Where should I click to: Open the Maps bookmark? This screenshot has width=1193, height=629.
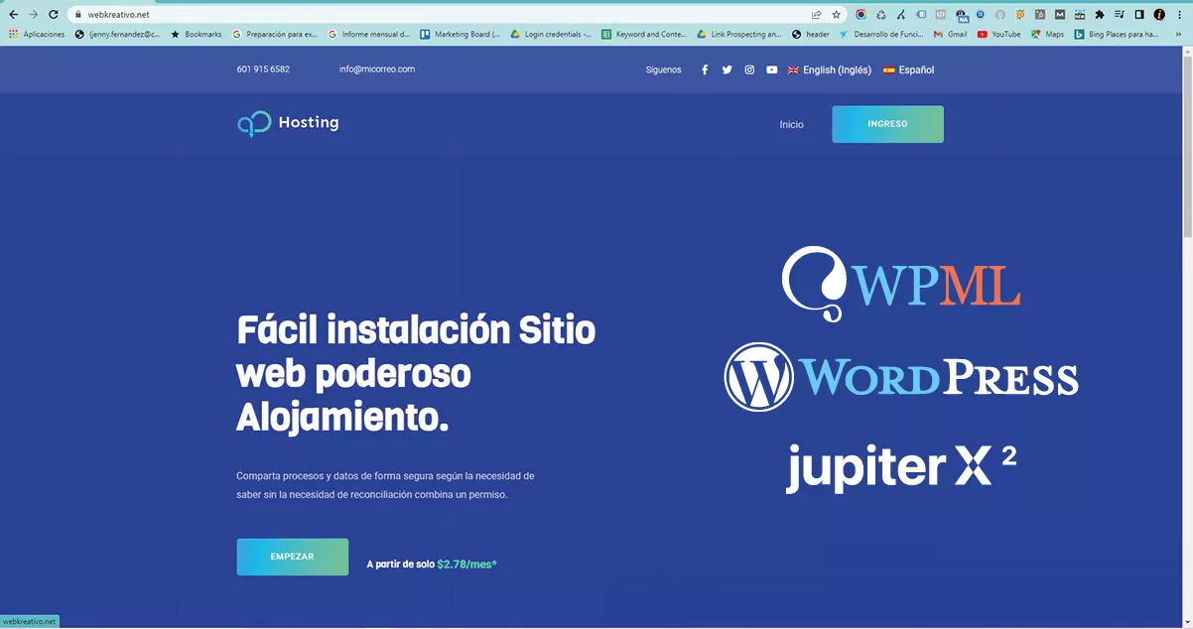(1047, 34)
